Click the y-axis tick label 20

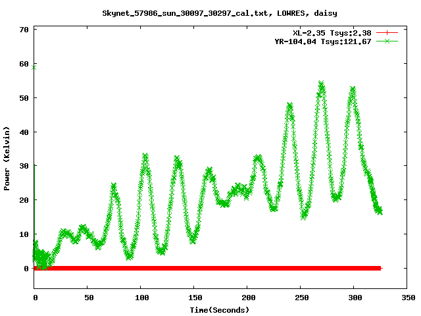pyautogui.click(x=24, y=200)
